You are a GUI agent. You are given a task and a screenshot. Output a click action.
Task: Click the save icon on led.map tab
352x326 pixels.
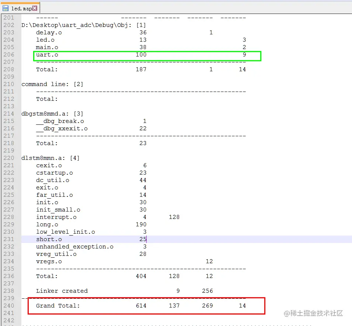(x=6, y=8)
